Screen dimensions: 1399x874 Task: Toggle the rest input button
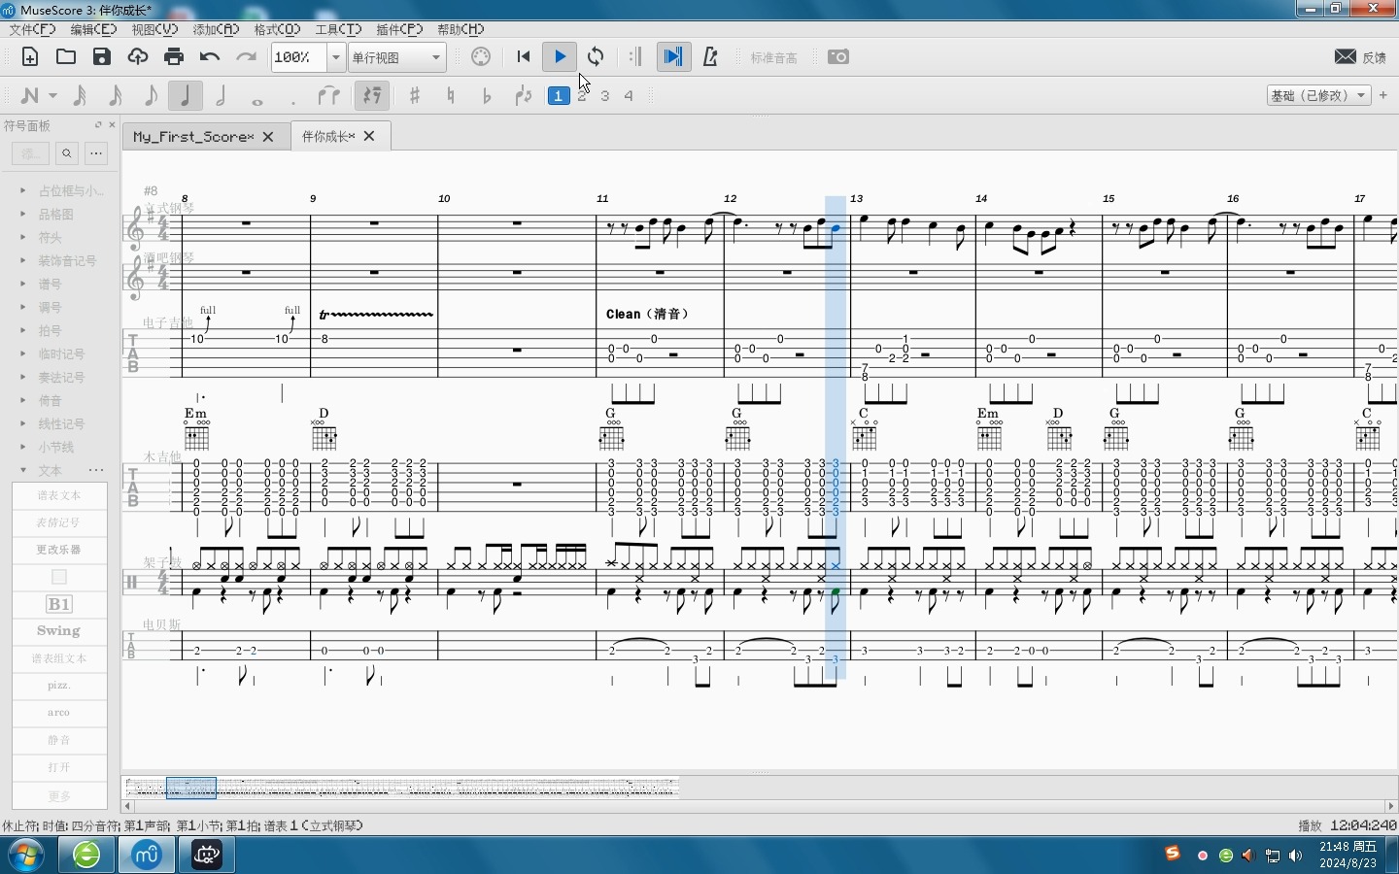[x=372, y=95]
